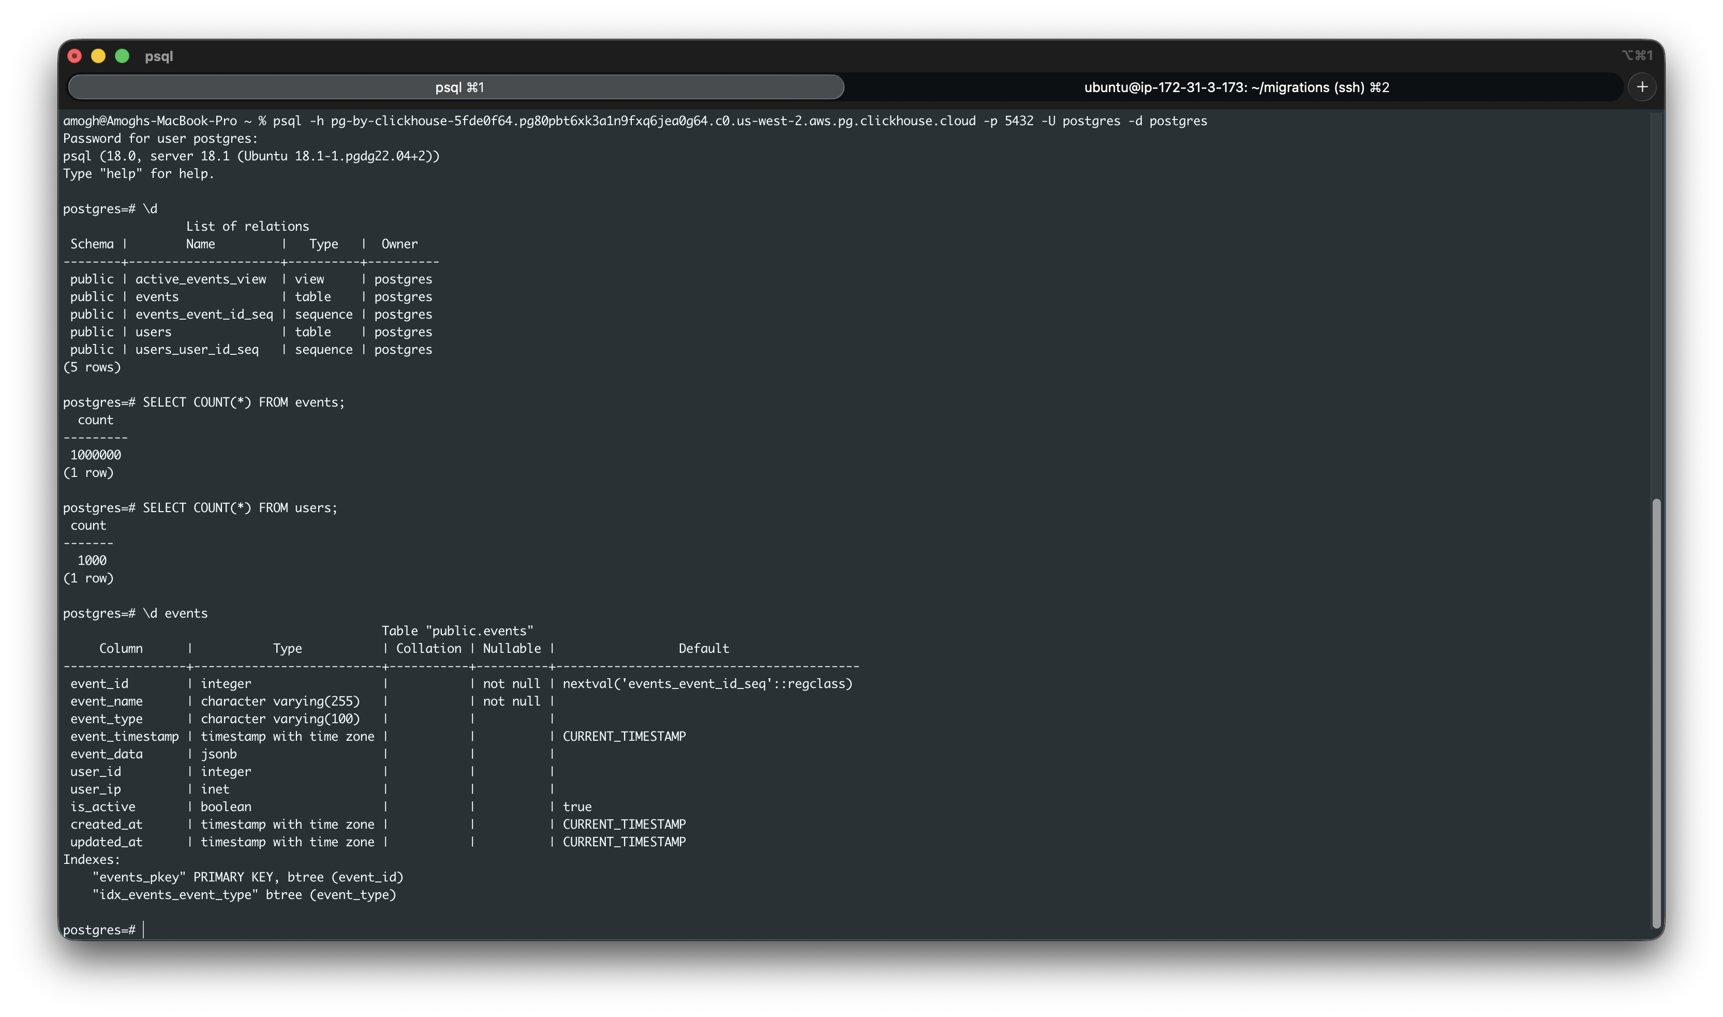Image resolution: width=1723 pixels, height=1017 pixels.
Task: Enter full screen with the green button
Action: tap(122, 56)
